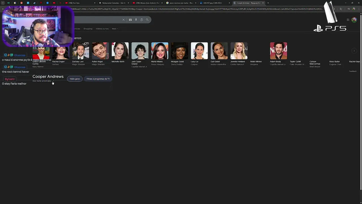The width and height of the screenshot is (362, 204).
Task: Open Marta Milans cast photo
Action: tap(160, 51)
